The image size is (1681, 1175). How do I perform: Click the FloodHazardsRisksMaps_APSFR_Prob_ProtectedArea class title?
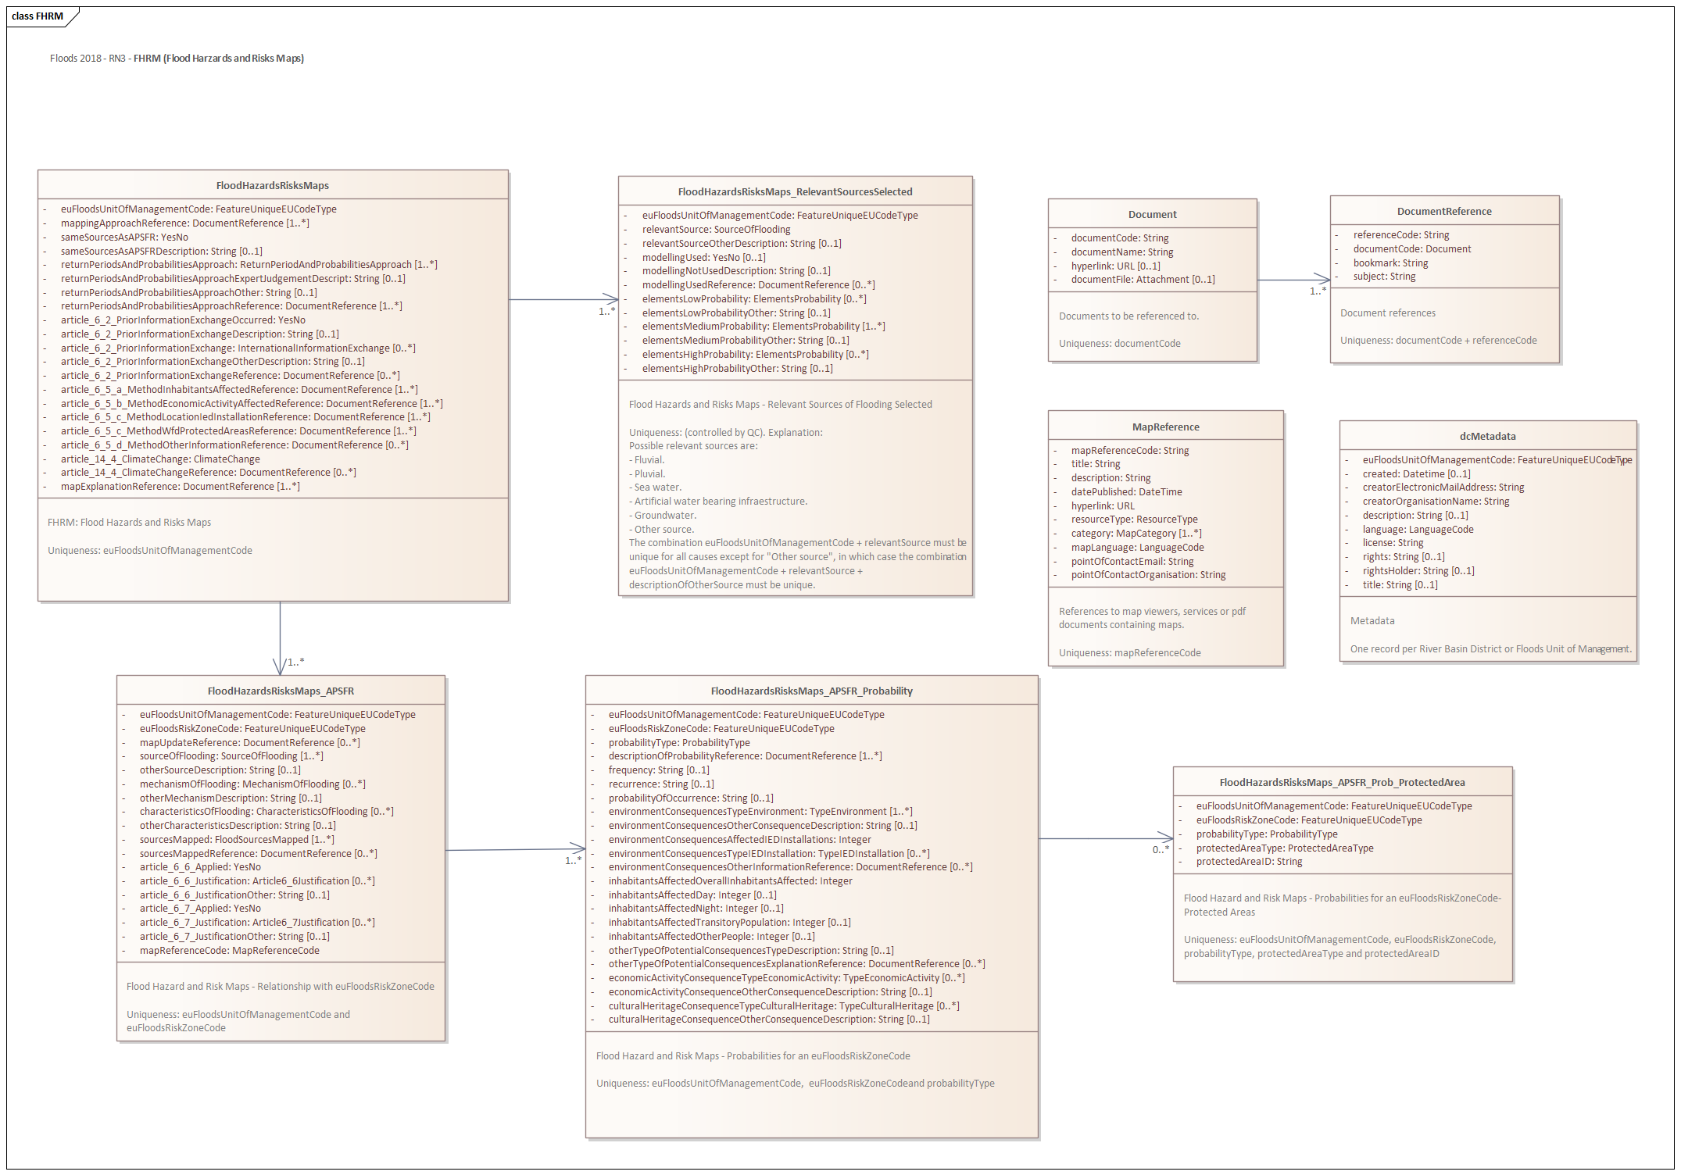1342,782
